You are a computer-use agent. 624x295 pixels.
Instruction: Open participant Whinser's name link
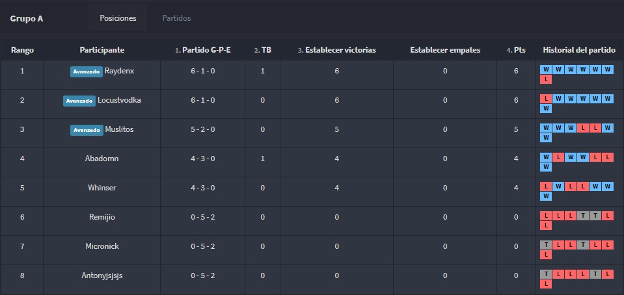click(102, 188)
